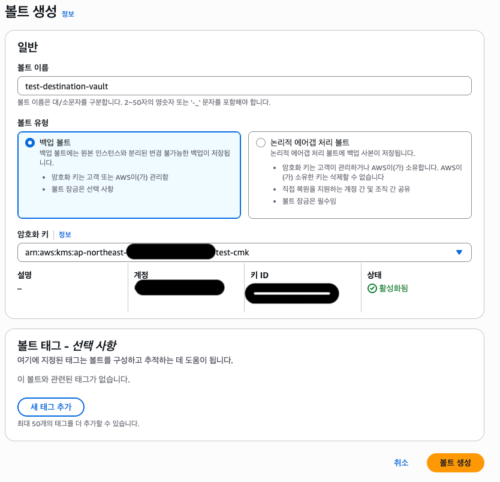The height and width of the screenshot is (482, 500).
Task: Click the 볼트 잠금은 필수임 bullet text
Action: [x=309, y=201]
